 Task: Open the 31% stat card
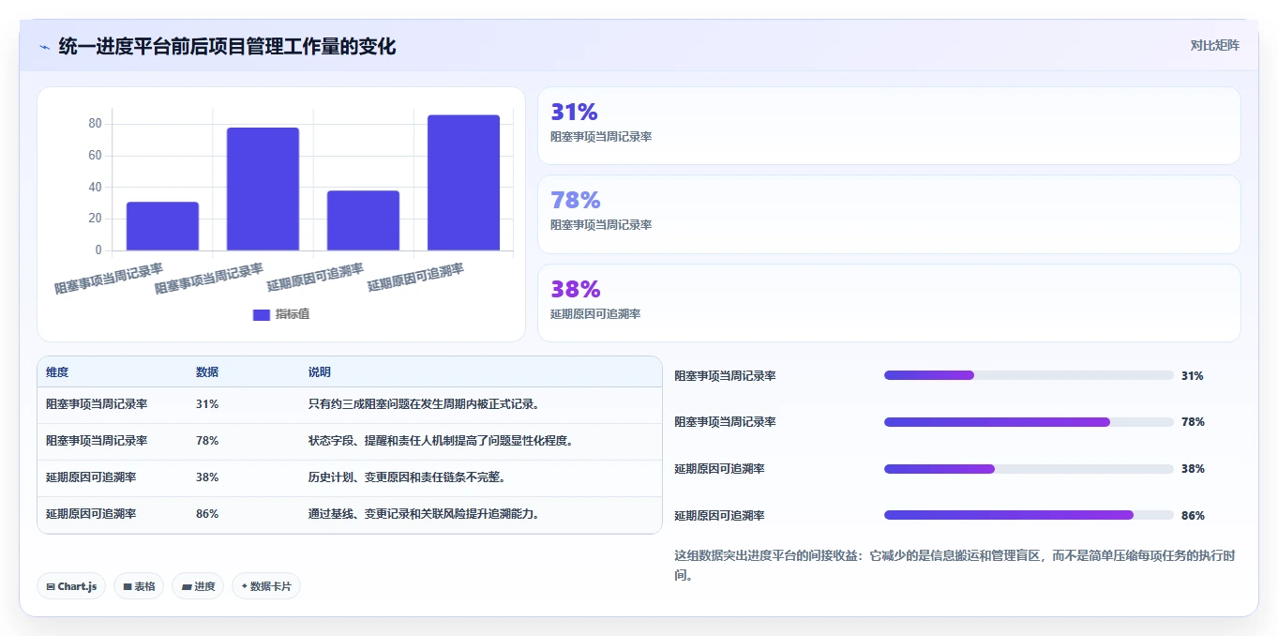(x=889, y=126)
